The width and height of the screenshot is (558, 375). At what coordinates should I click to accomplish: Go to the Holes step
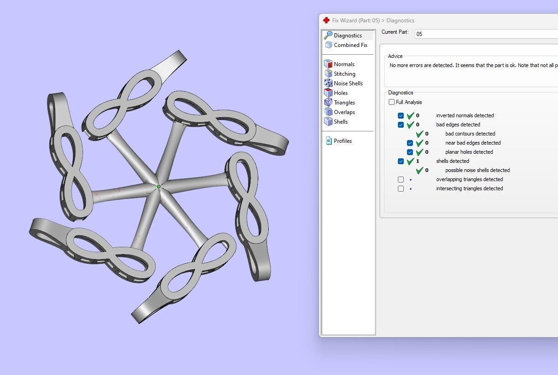click(x=341, y=93)
